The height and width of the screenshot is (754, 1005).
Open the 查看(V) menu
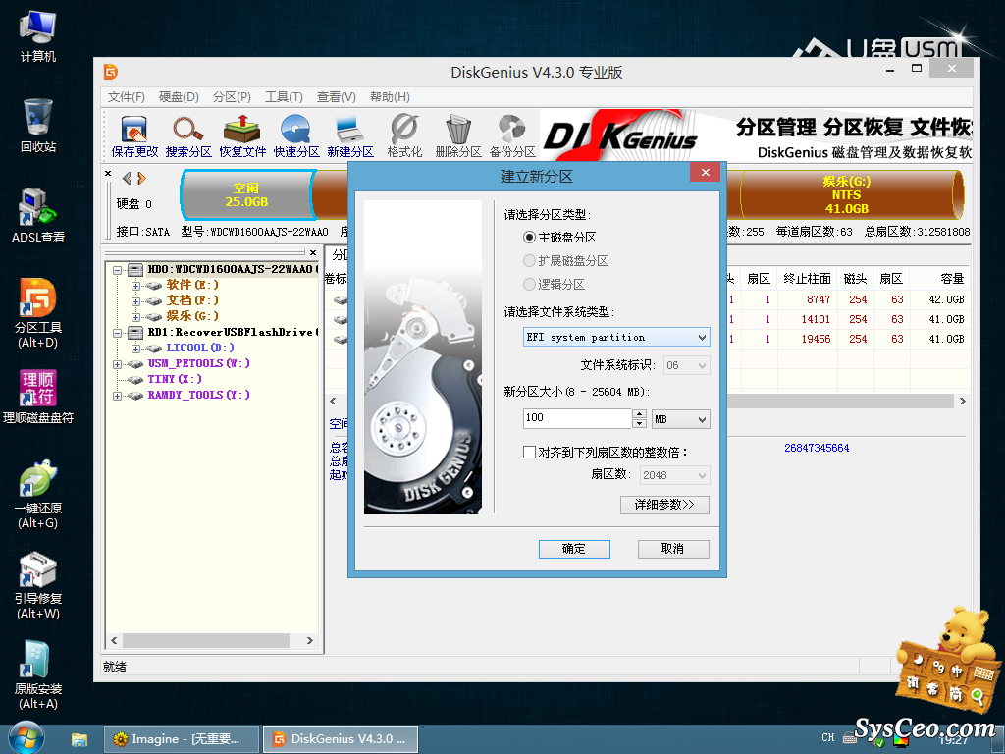tap(336, 97)
